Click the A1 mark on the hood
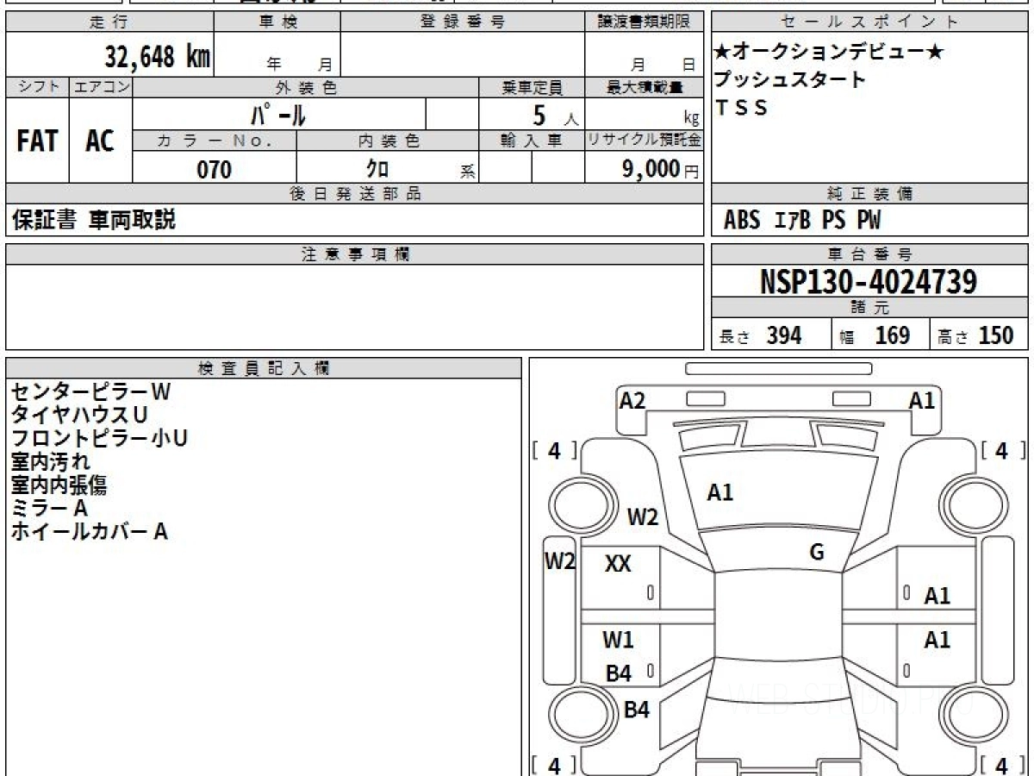Viewport: 1034px width, 776px height. [x=720, y=492]
